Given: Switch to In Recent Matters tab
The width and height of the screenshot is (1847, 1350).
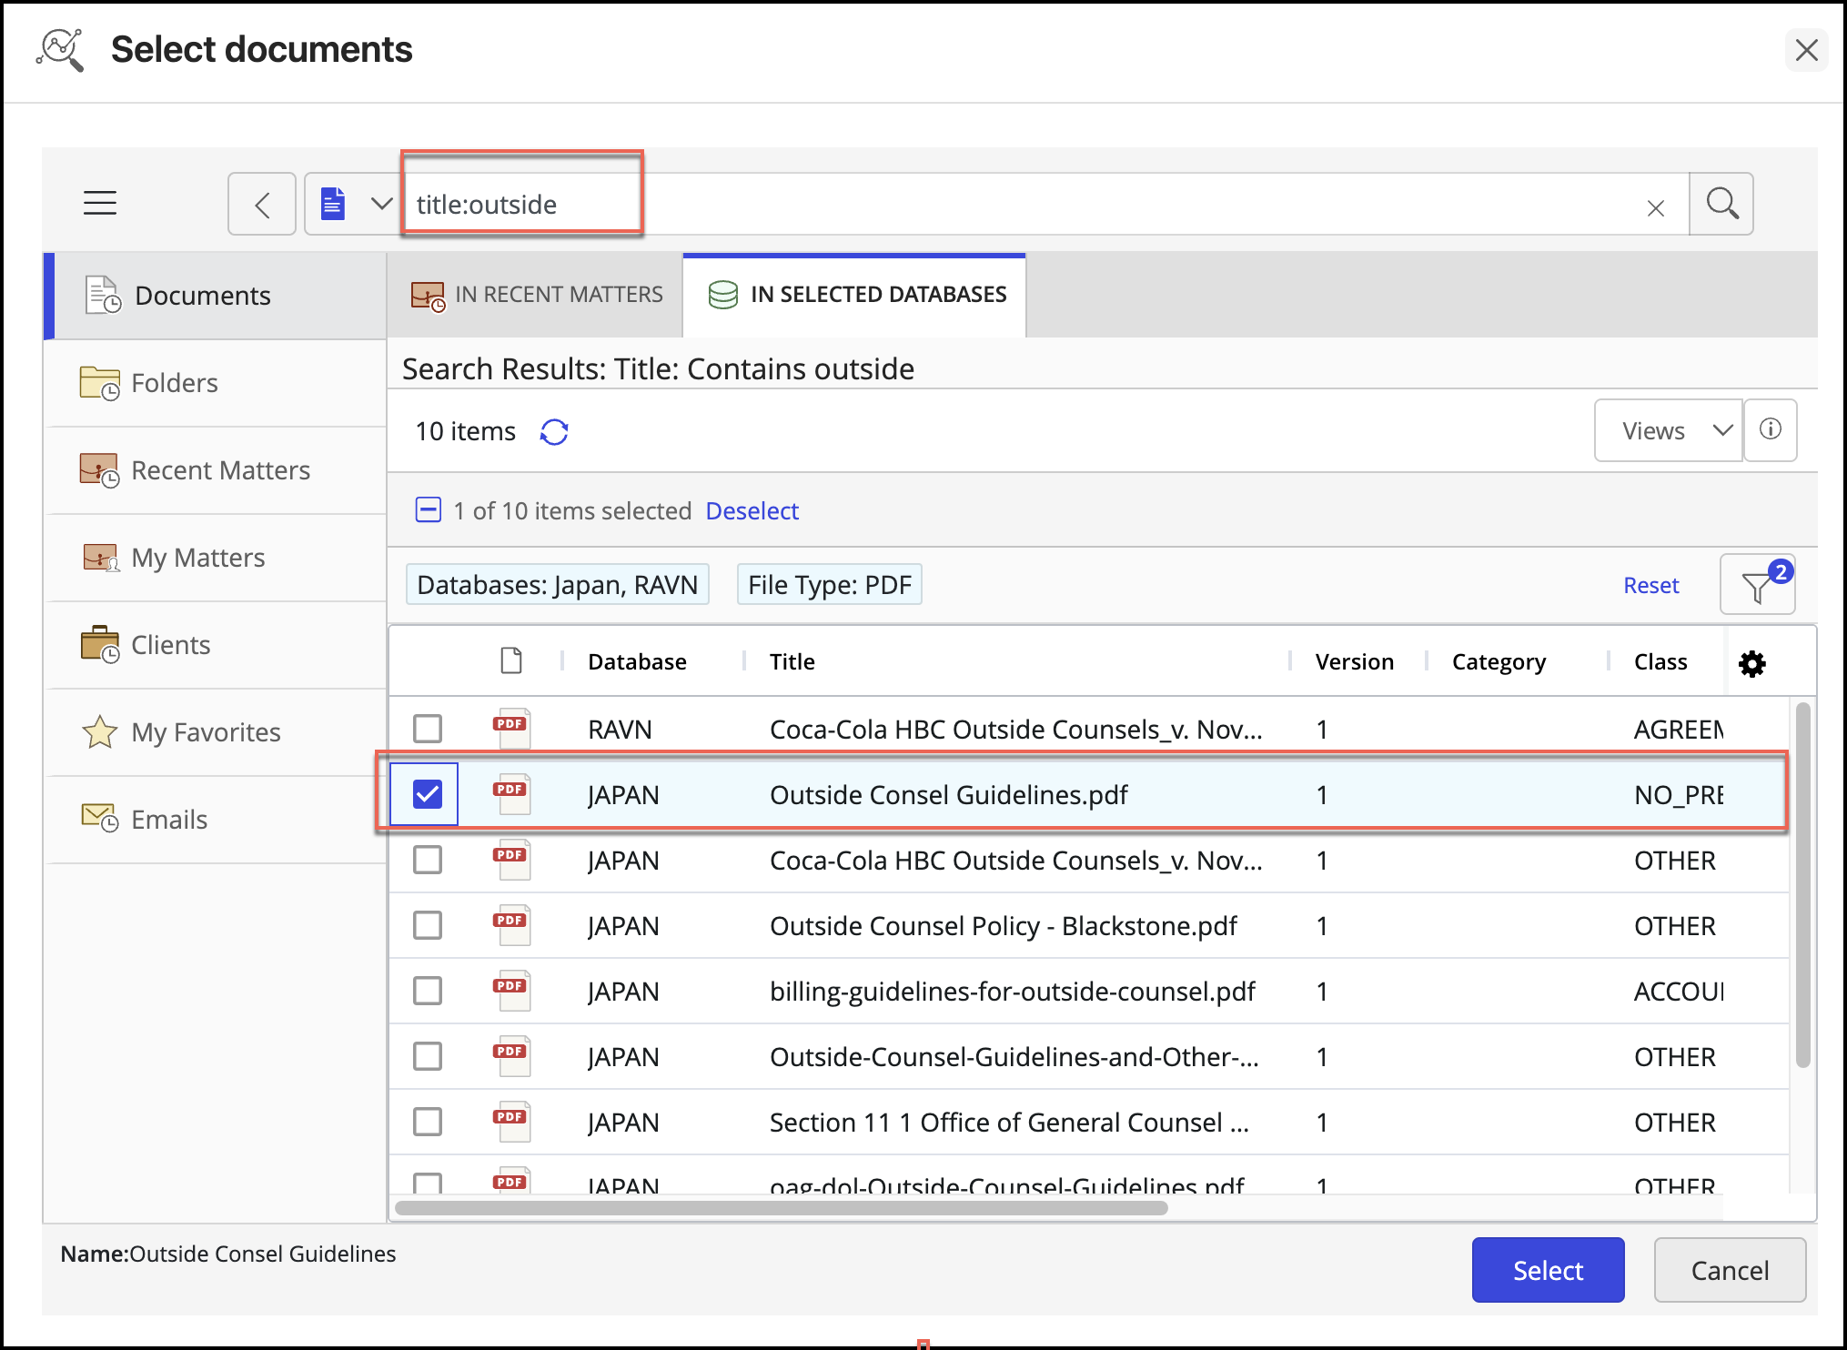Looking at the screenshot, I should (x=537, y=295).
